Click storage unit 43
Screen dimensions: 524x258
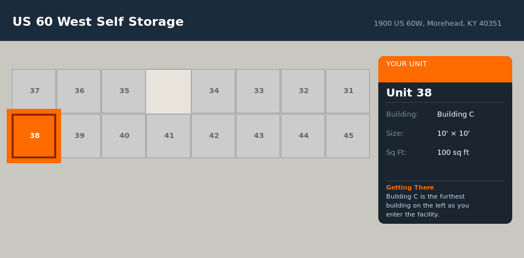pos(258,136)
